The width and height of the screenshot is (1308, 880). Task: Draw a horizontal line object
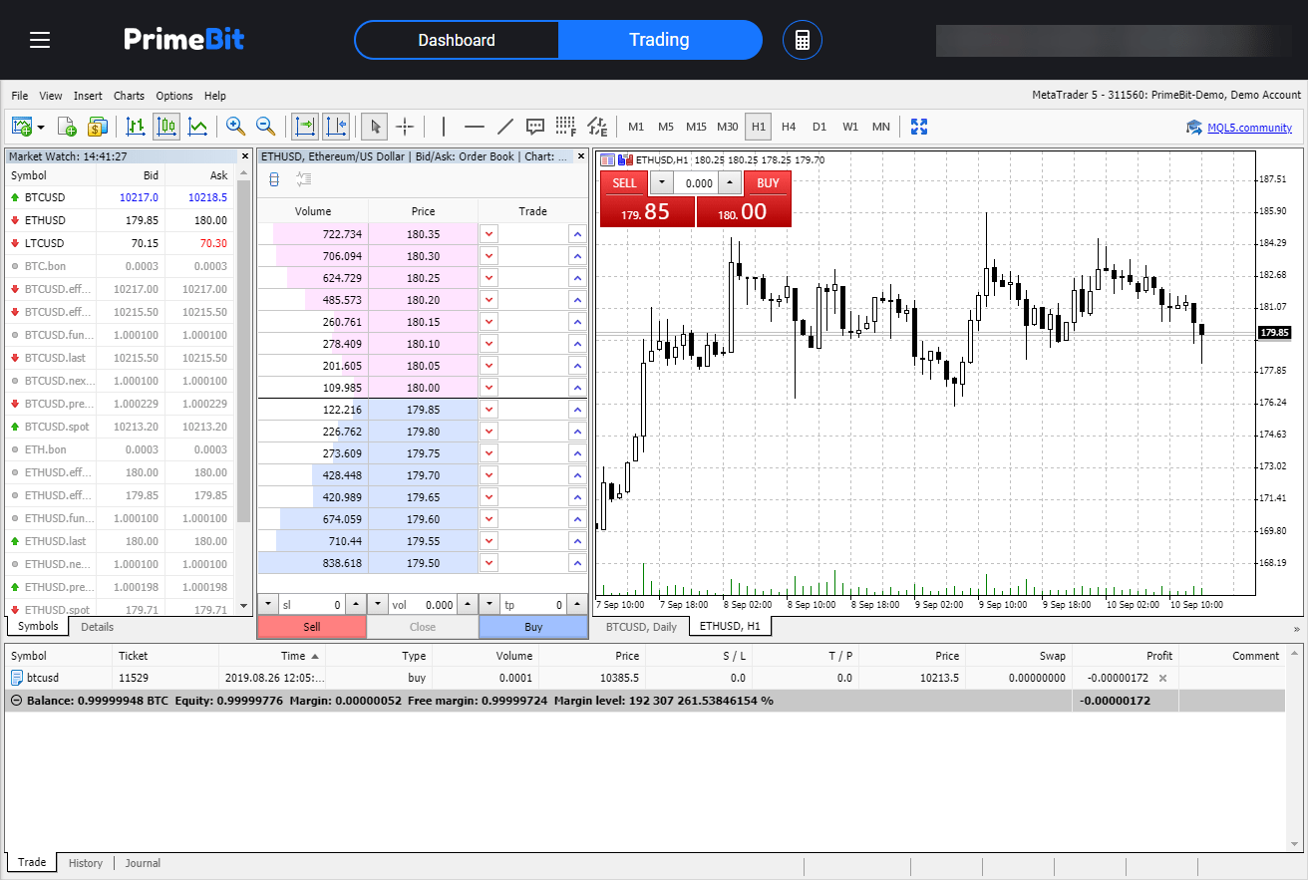[475, 127]
